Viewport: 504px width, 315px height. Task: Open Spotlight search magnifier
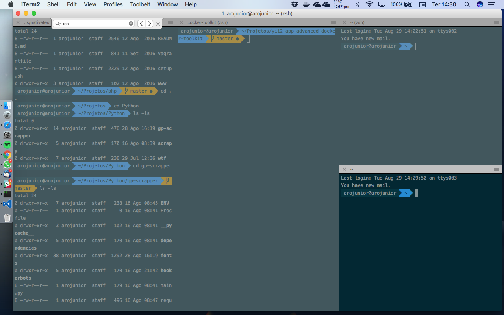[x=467, y=4]
